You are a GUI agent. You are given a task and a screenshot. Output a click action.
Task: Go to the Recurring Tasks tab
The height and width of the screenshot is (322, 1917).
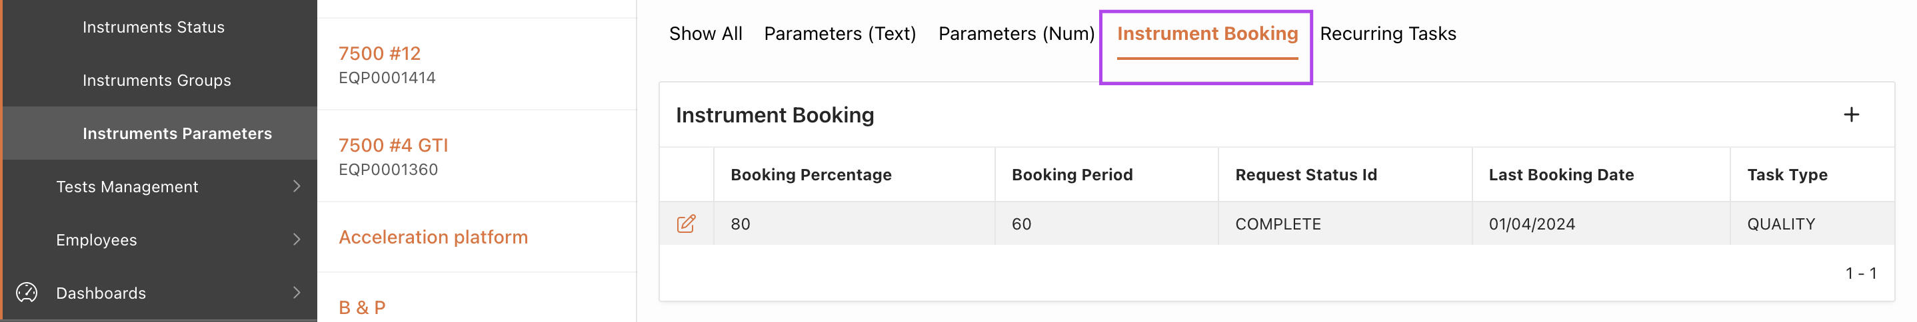point(1387,33)
